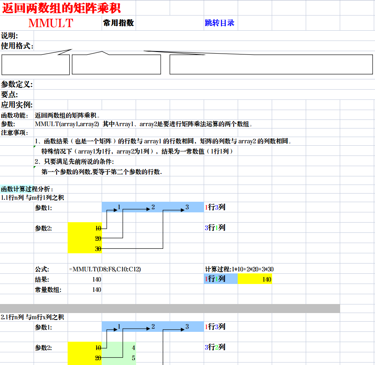Click the 常用指数 header cell
The image size is (375, 365).
click(x=118, y=23)
